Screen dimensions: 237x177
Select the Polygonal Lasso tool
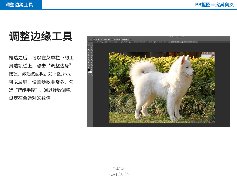(x=88, y=47)
